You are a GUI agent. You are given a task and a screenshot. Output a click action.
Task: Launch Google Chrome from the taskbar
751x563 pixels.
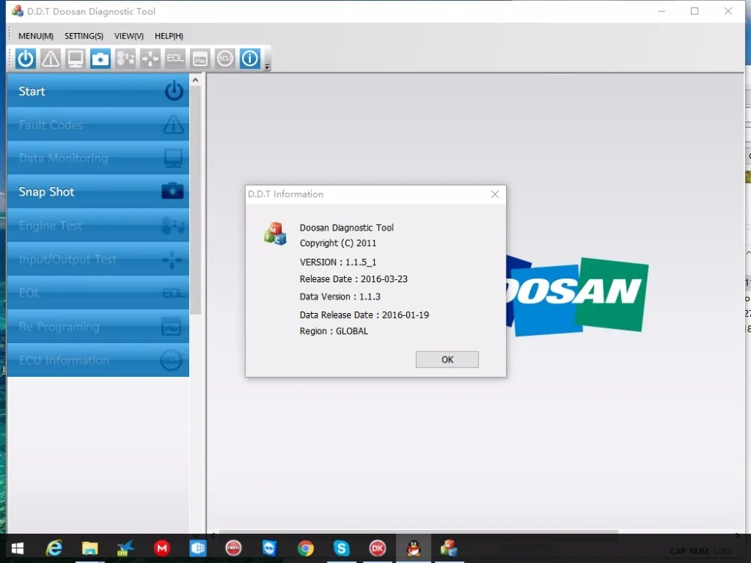tap(306, 548)
